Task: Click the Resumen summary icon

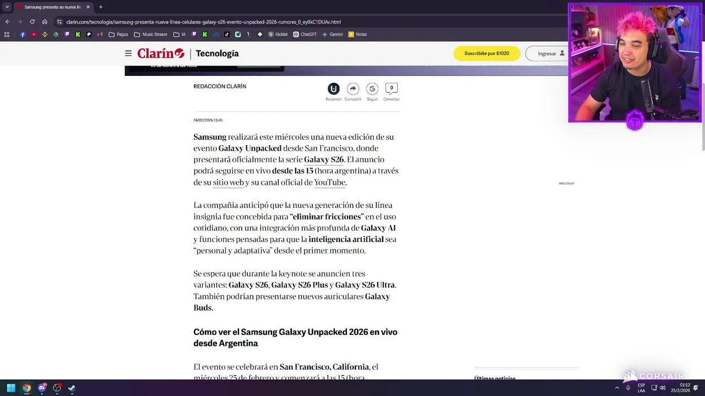Action: coord(333,89)
